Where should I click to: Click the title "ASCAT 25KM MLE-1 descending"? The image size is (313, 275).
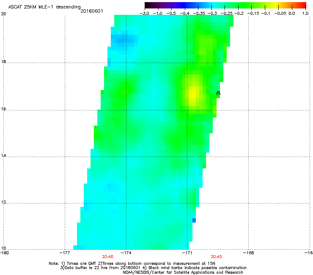[44, 7]
